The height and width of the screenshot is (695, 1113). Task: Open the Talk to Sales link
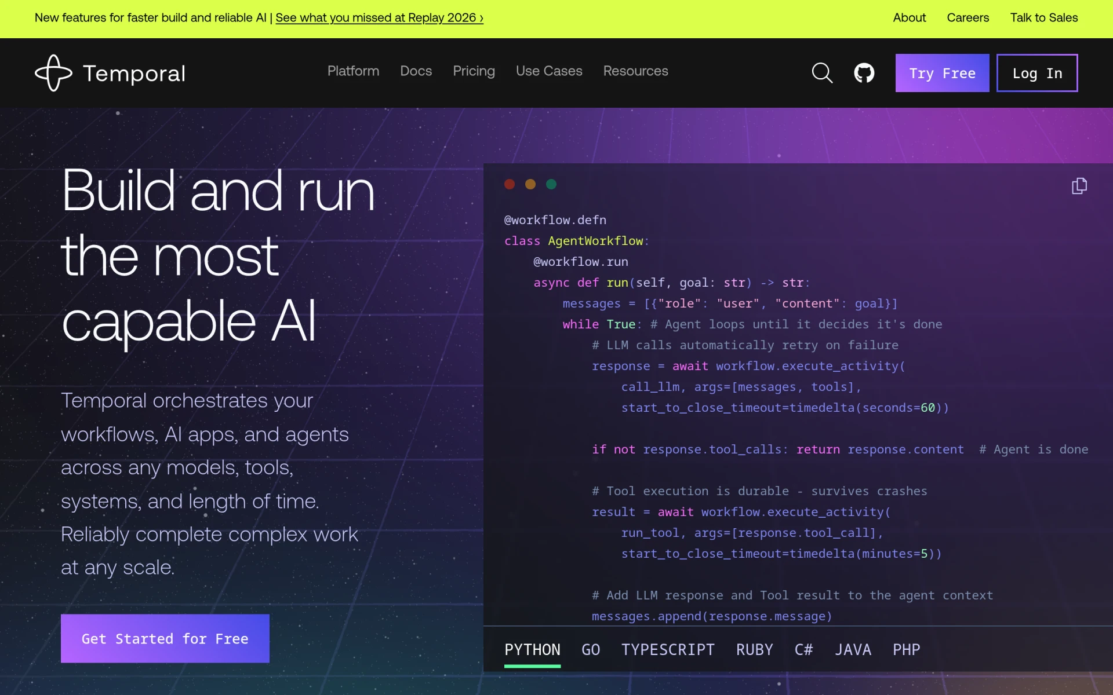coord(1044,18)
